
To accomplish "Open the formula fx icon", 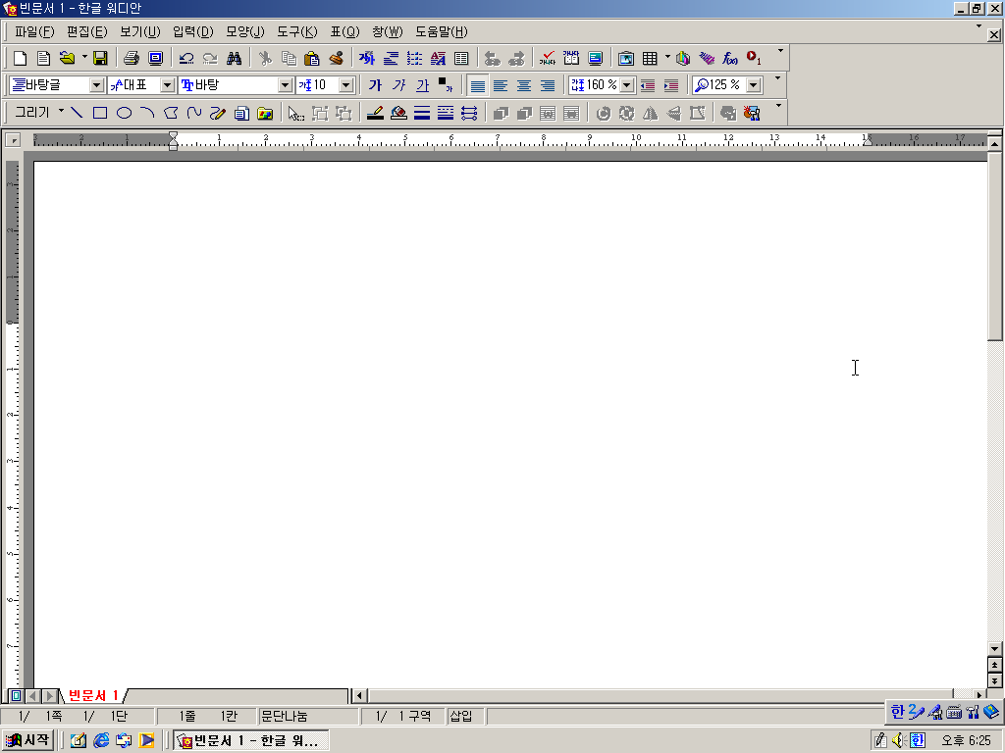I will (x=730, y=58).
